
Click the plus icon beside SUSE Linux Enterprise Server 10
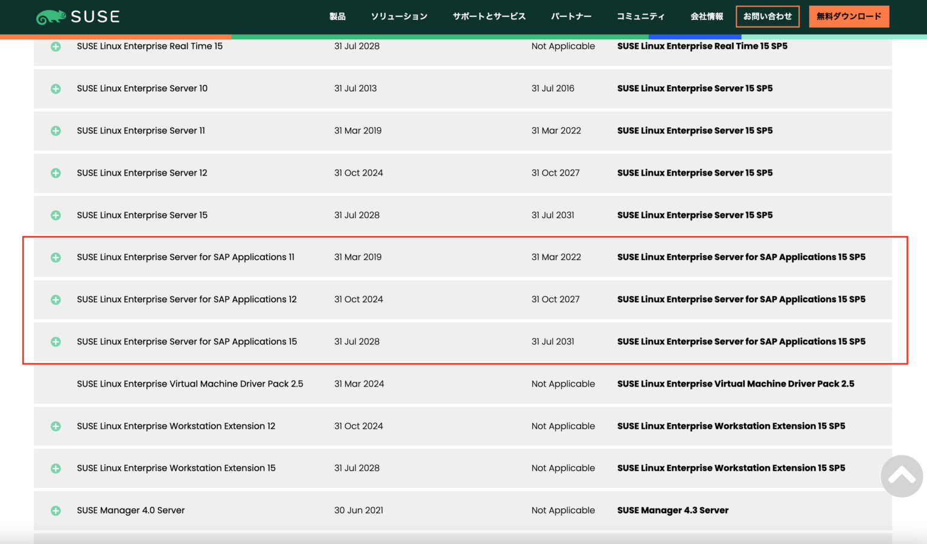(x=56, y=88)
